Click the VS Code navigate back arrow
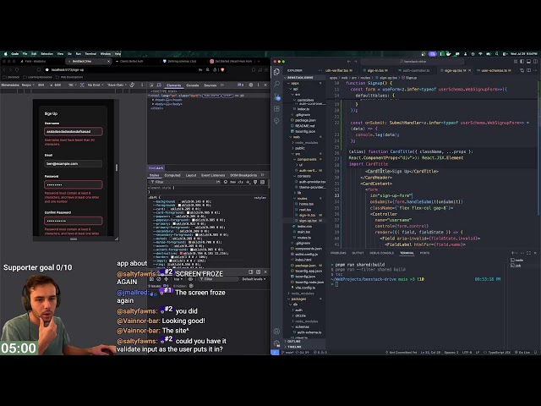This screenshot has width=541, height=406. coord(349,62)
